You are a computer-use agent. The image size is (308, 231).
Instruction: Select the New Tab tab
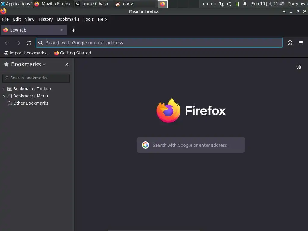pyautogui.click(x=34, y=30)
